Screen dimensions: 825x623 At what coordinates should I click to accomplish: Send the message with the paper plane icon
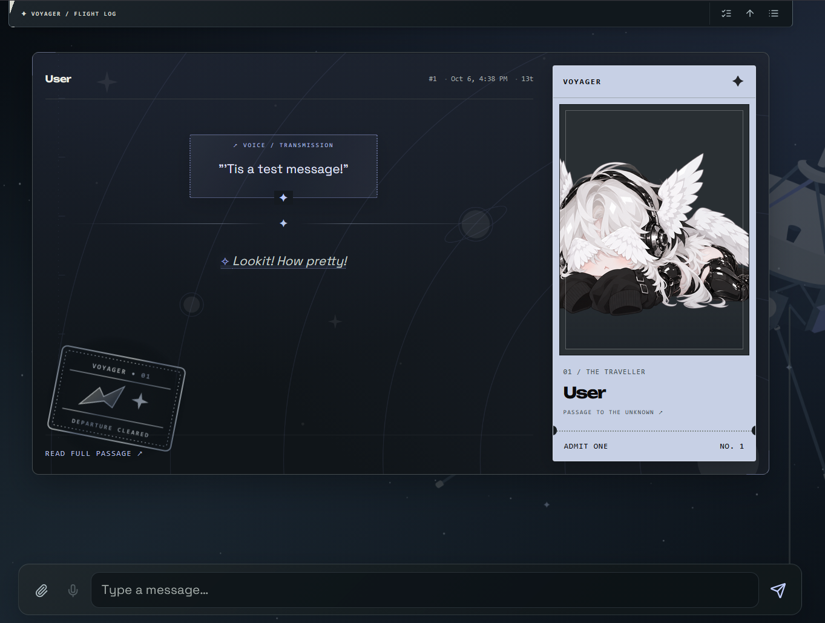tap(778, 590)
